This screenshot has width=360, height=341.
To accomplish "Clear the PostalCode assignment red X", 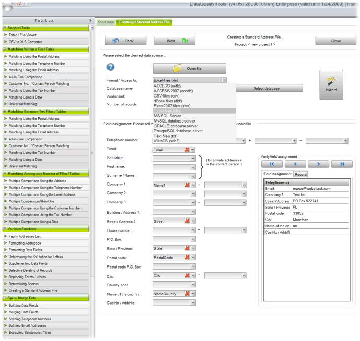I will [x=187, y=257].
